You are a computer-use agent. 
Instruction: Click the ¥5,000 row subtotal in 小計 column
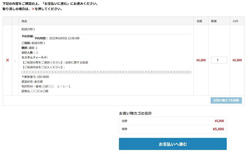[x=237, y=60]
